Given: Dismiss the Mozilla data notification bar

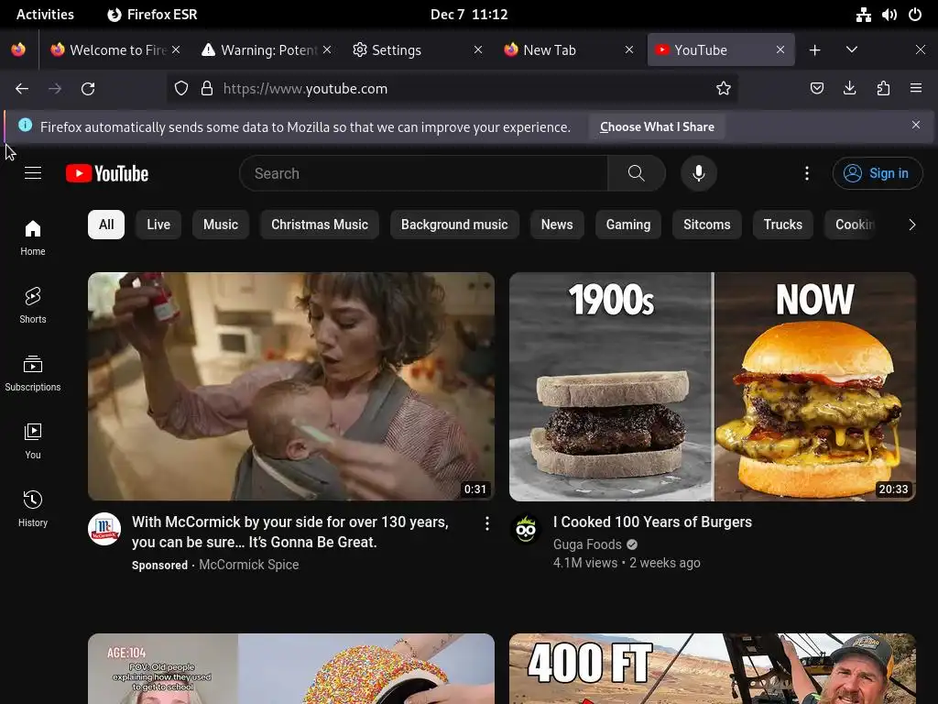Looking at the screenshot, I should [x=916, y=125].
